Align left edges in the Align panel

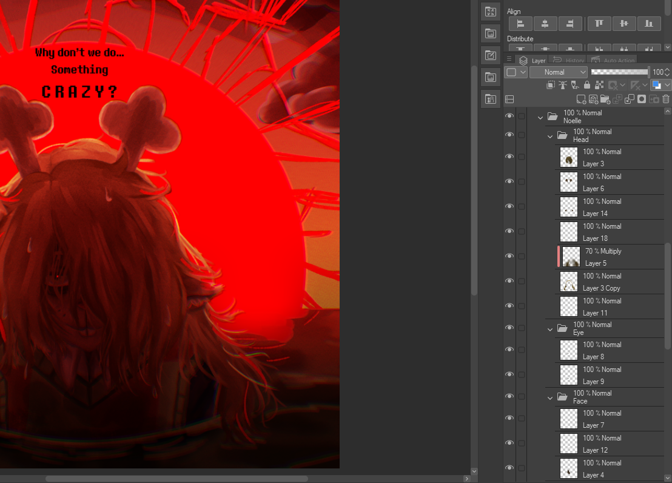(x=520, y=24)
